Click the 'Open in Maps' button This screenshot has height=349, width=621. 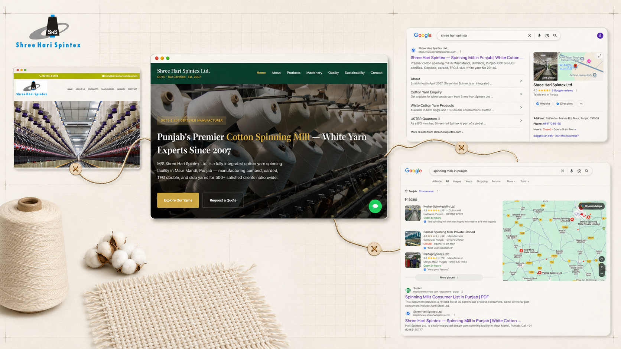(591, 206)
